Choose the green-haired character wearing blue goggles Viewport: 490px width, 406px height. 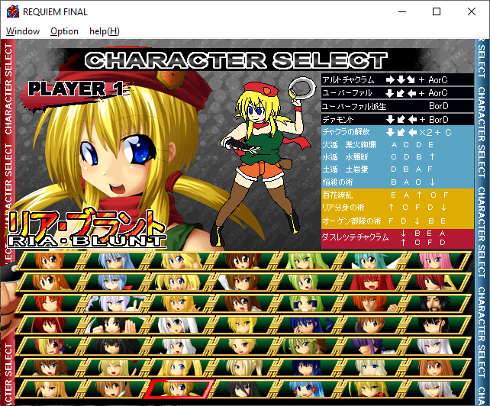click(308, 304)
